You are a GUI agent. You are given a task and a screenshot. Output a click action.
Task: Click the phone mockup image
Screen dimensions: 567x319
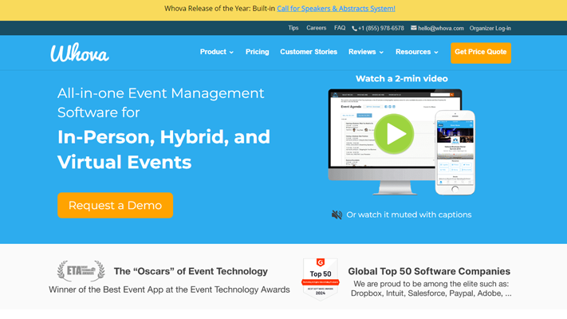click(455, 152)
